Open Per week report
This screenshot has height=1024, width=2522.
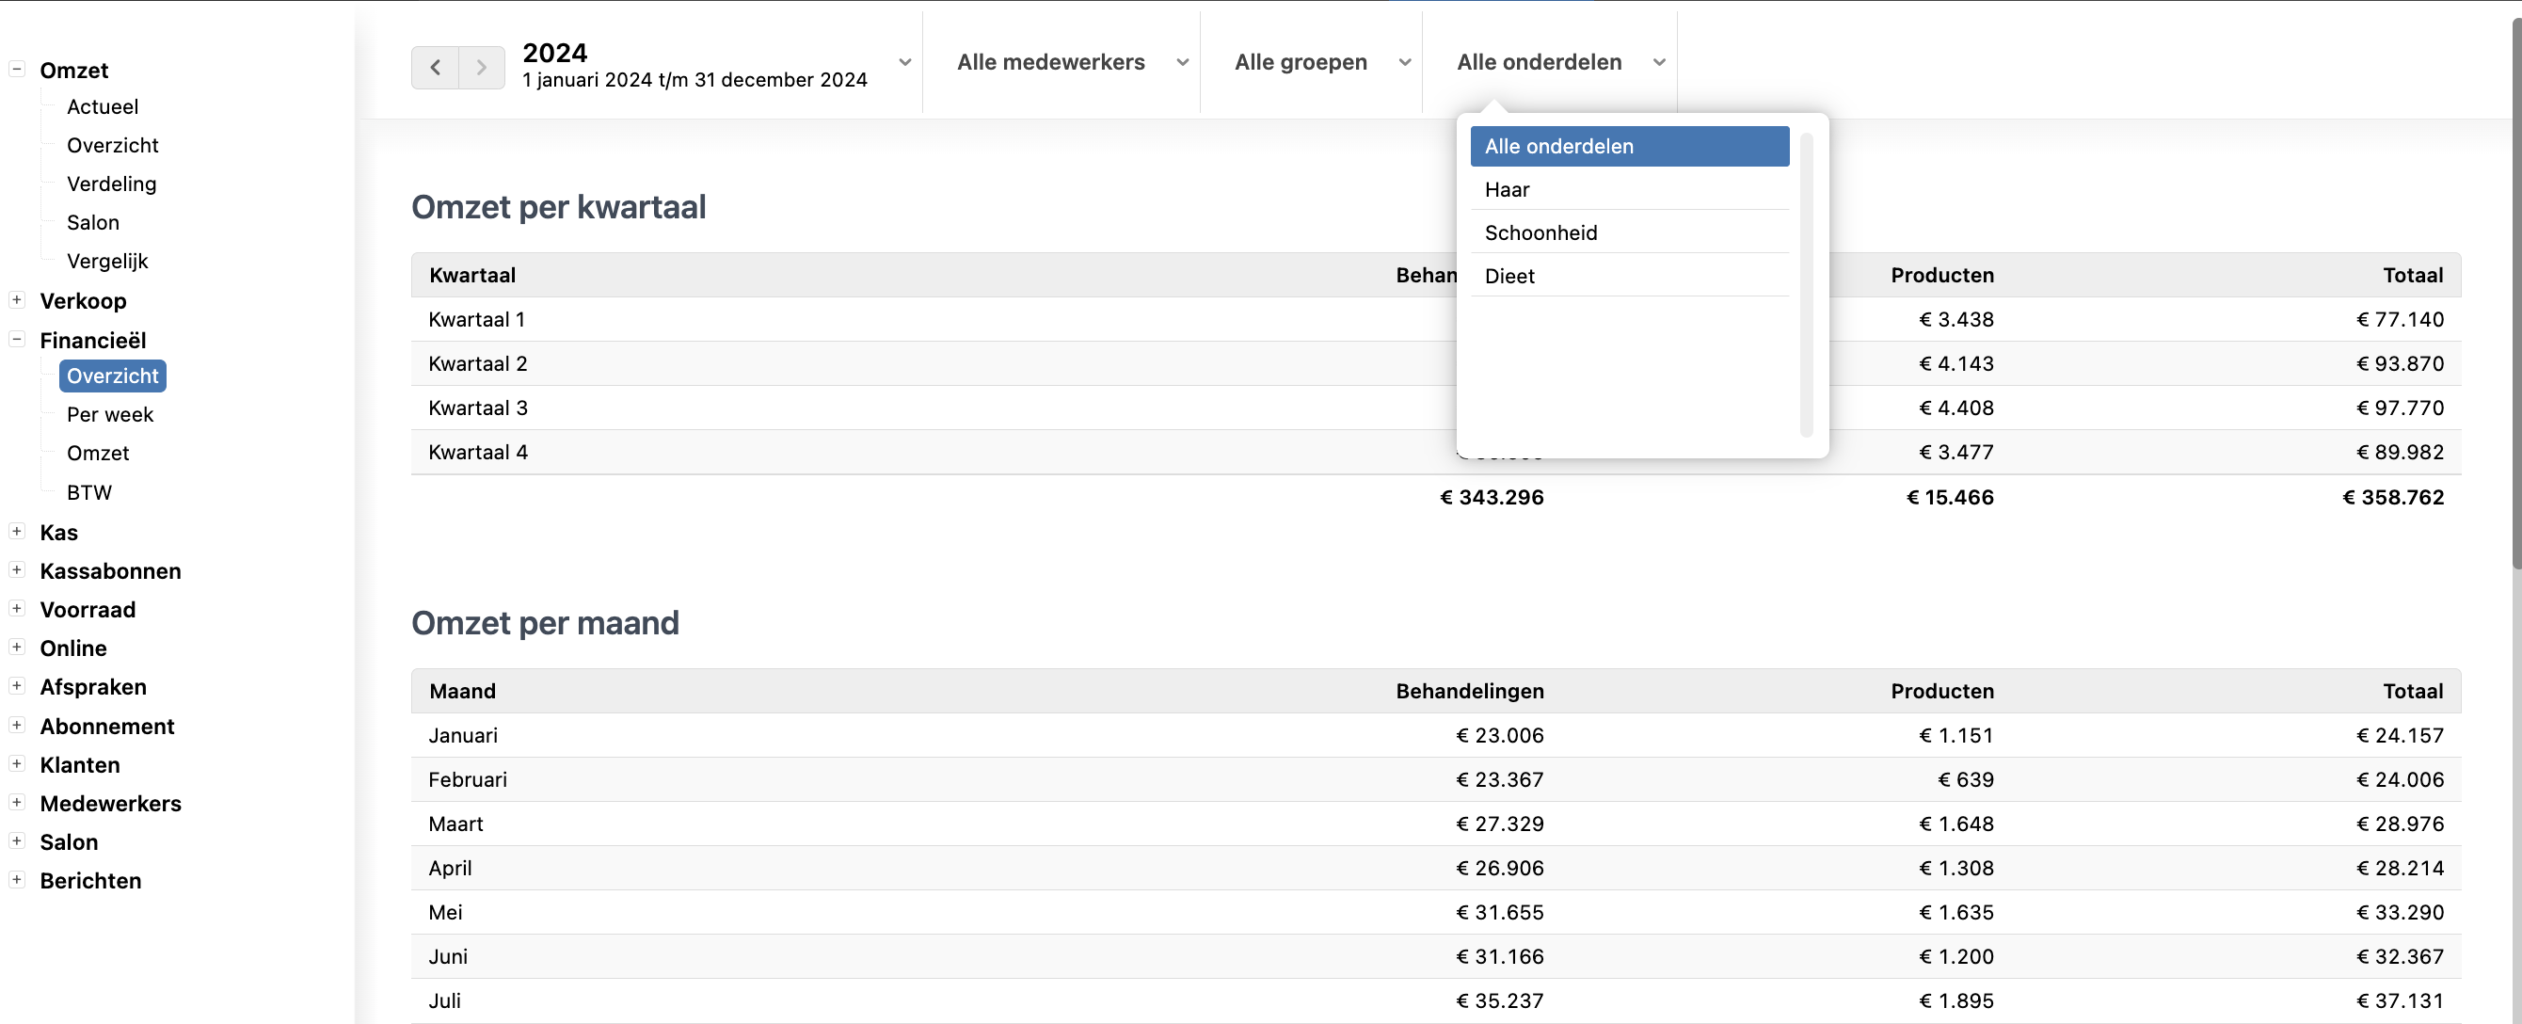(110, 414)
